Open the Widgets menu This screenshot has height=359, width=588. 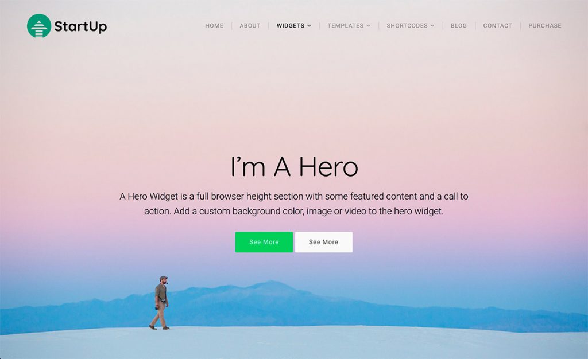coord(291,25)
